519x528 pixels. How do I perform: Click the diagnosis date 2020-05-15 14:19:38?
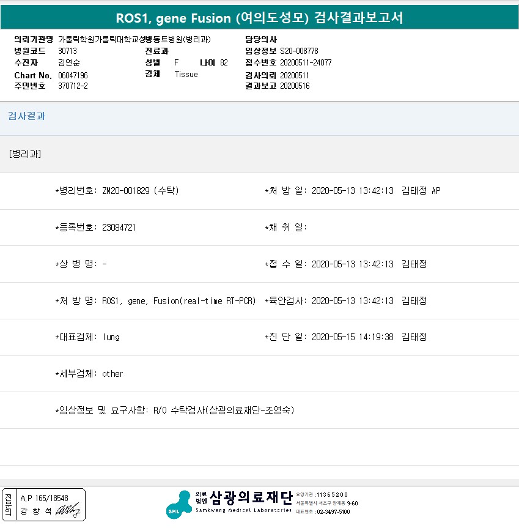tap(352, 337)
